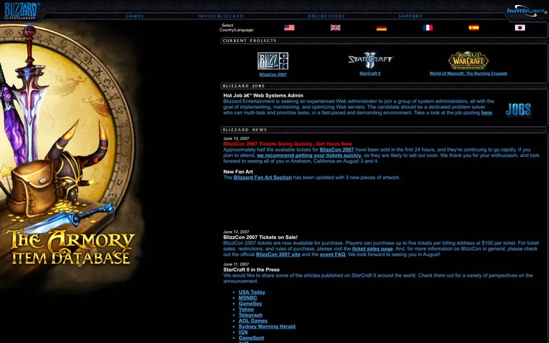Image resolution: width=549 pixels, height=343 pixels.
Task: Follow the BlizzCon 2007 text link under the logo
Action: (x=273, y=74)
